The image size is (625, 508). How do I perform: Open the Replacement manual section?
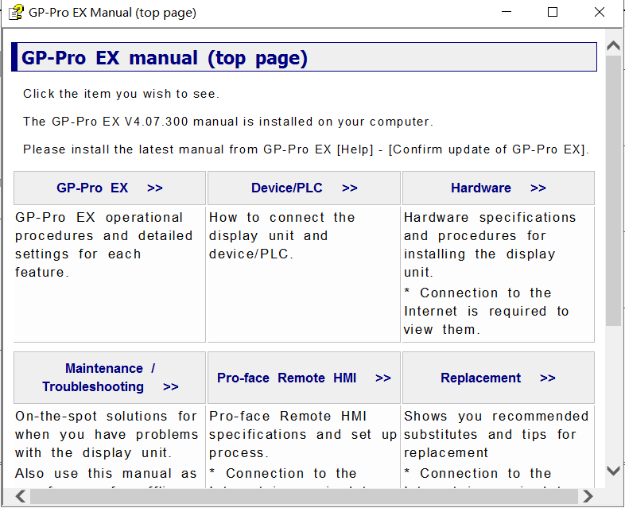[498, 378]
